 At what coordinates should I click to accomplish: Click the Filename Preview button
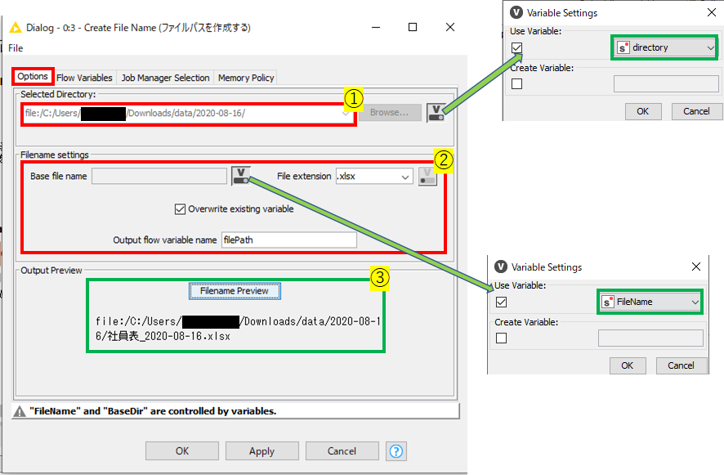click(x=235, y=291)
